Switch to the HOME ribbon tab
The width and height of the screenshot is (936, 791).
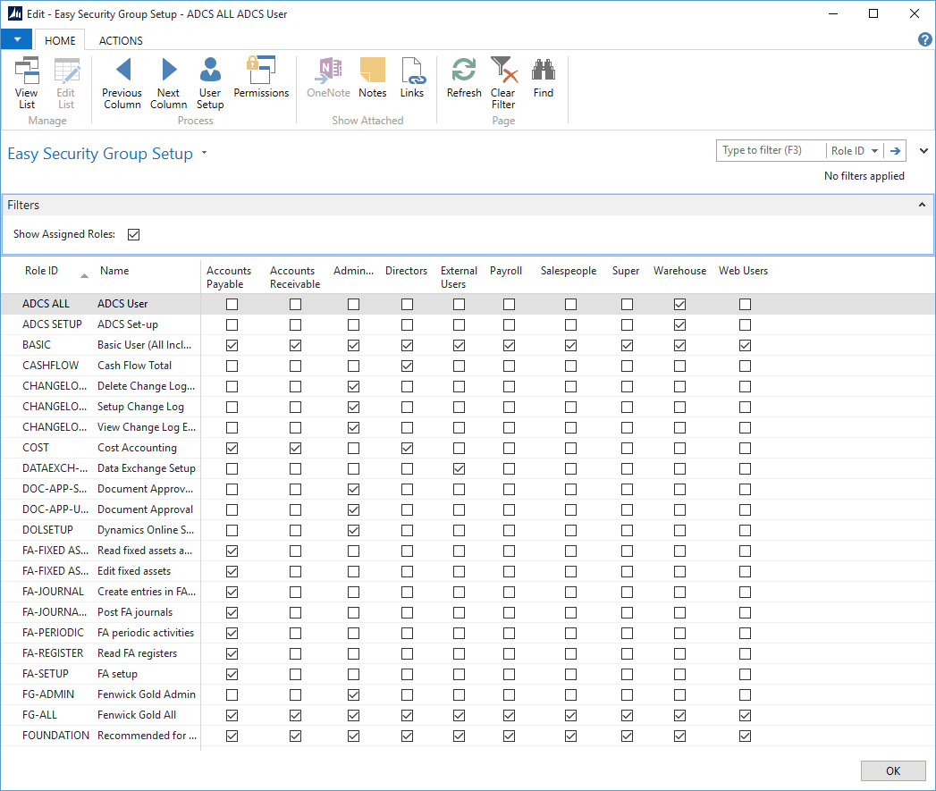click(x=60, y=40)
